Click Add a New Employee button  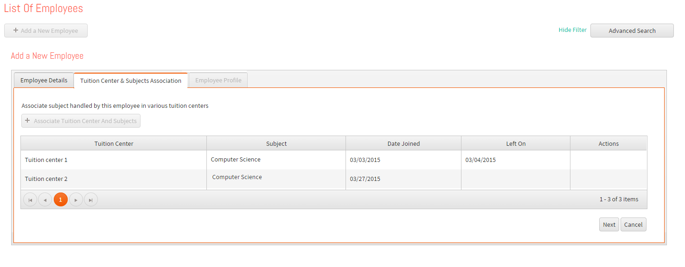[46, 31]
